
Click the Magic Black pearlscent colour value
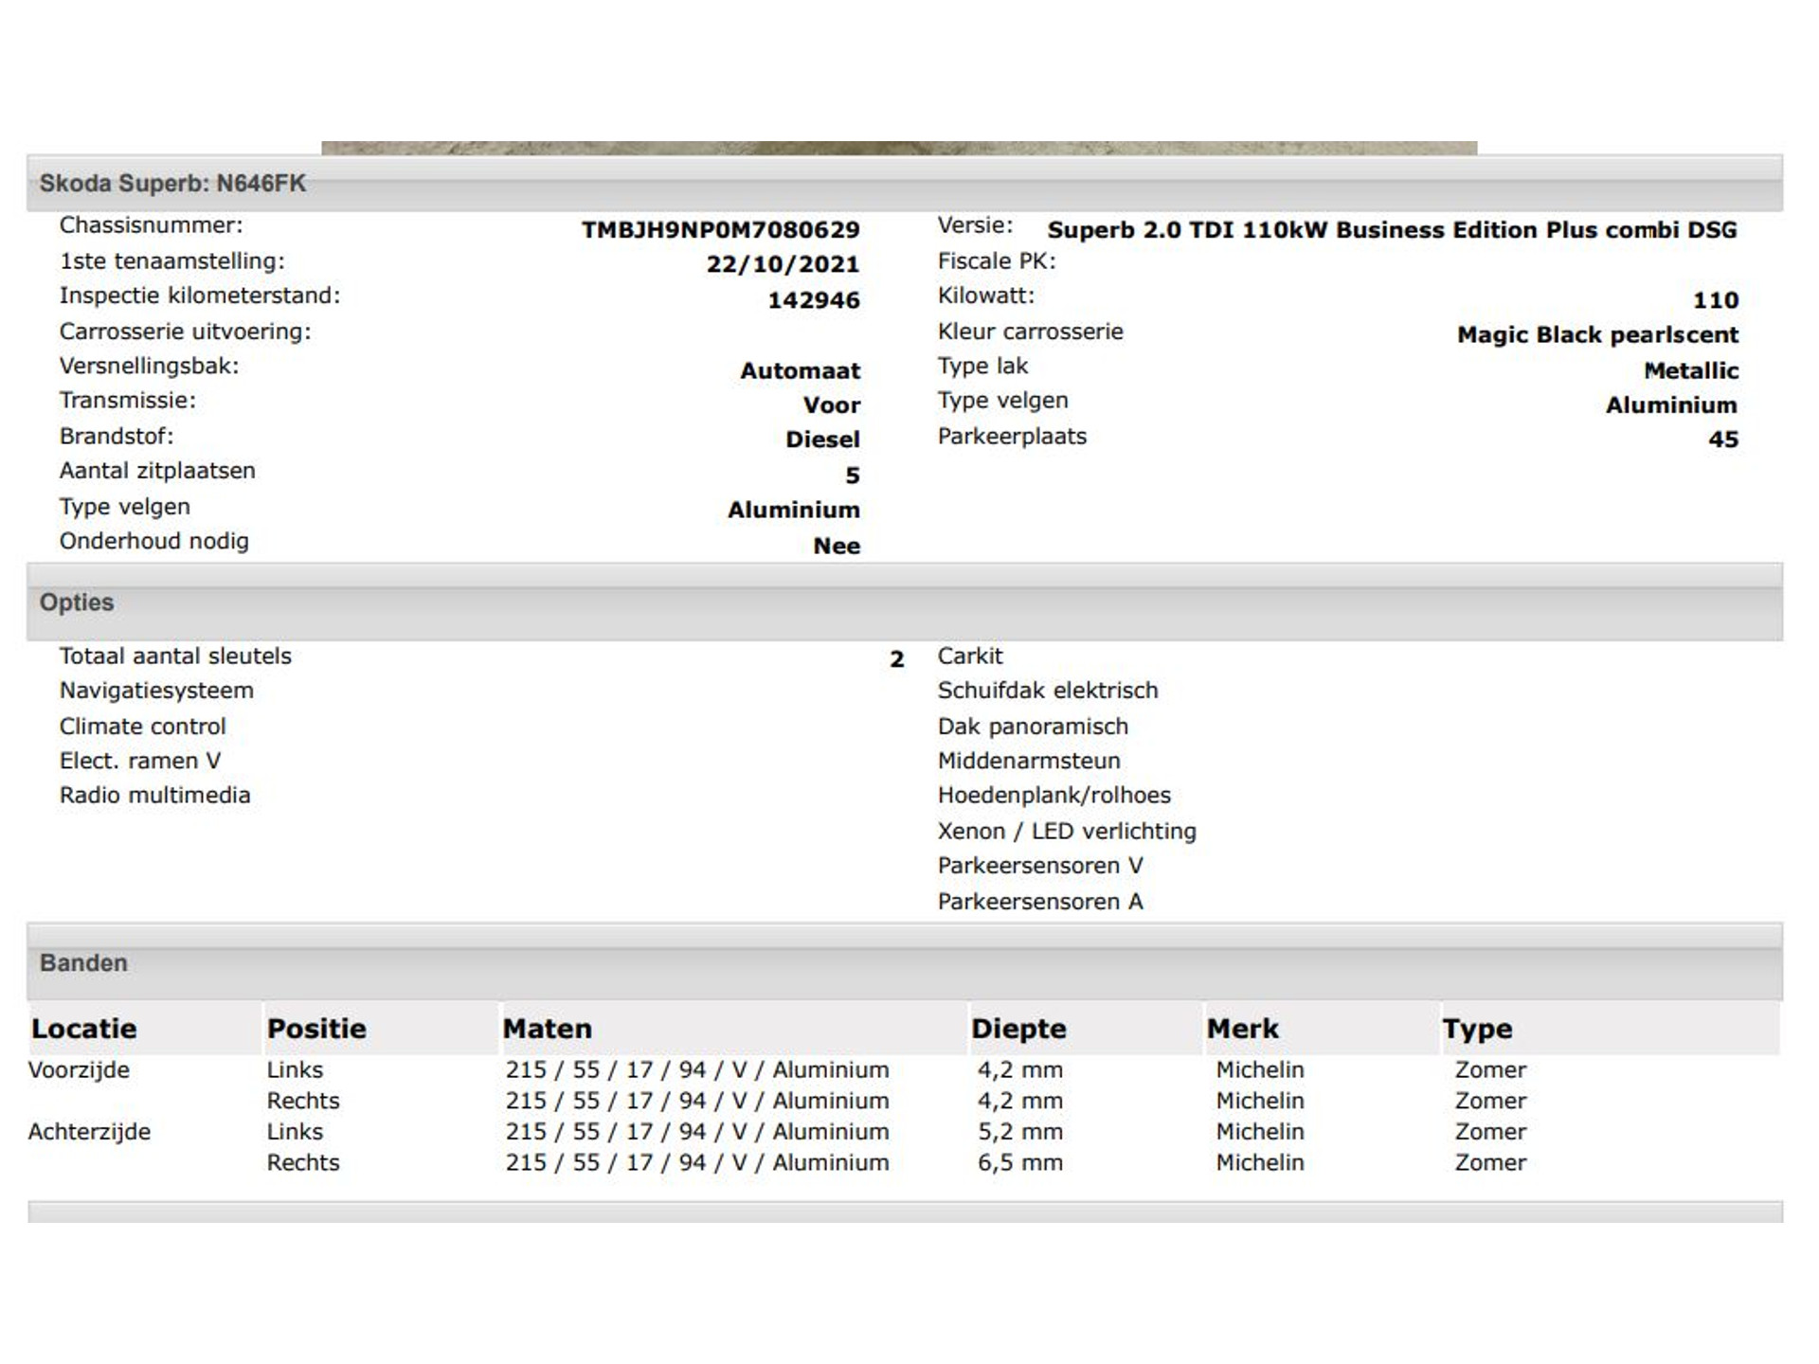coord(1597,335)
